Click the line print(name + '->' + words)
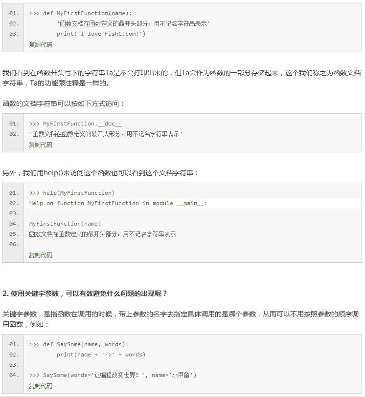 (x=101, y=355)
